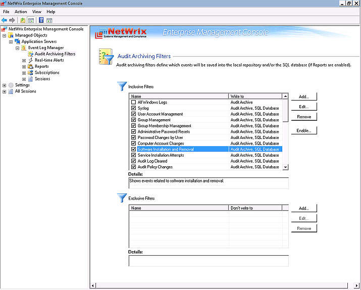
Task: Click the Forward arrow toolbar icon
Action: click(x=12, y=20)
